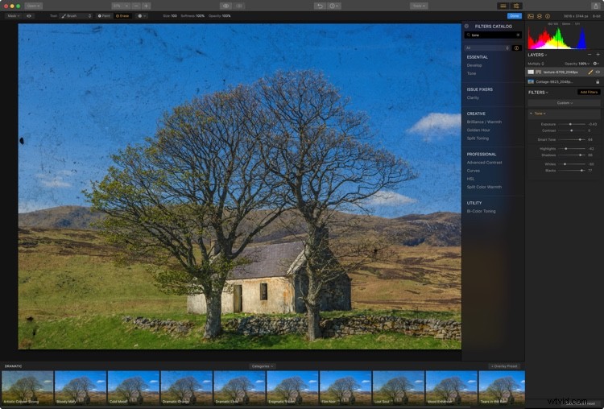Click the undo arrow in the top toolbar

click(x=320, y=6)
